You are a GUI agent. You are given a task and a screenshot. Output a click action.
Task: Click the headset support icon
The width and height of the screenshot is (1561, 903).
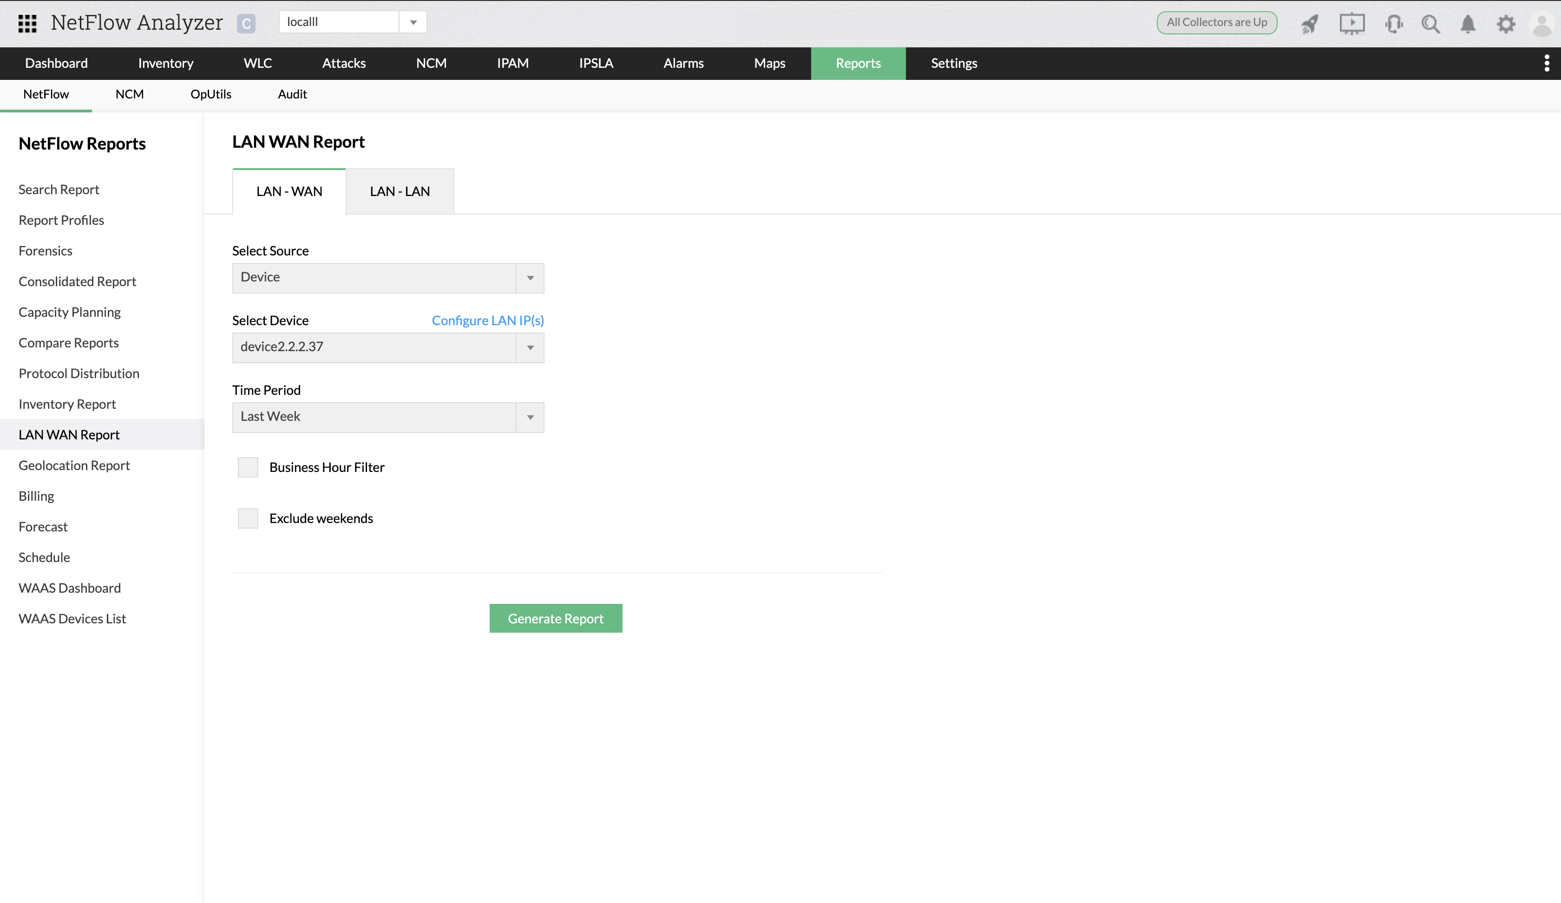[x=1394, y=24]
